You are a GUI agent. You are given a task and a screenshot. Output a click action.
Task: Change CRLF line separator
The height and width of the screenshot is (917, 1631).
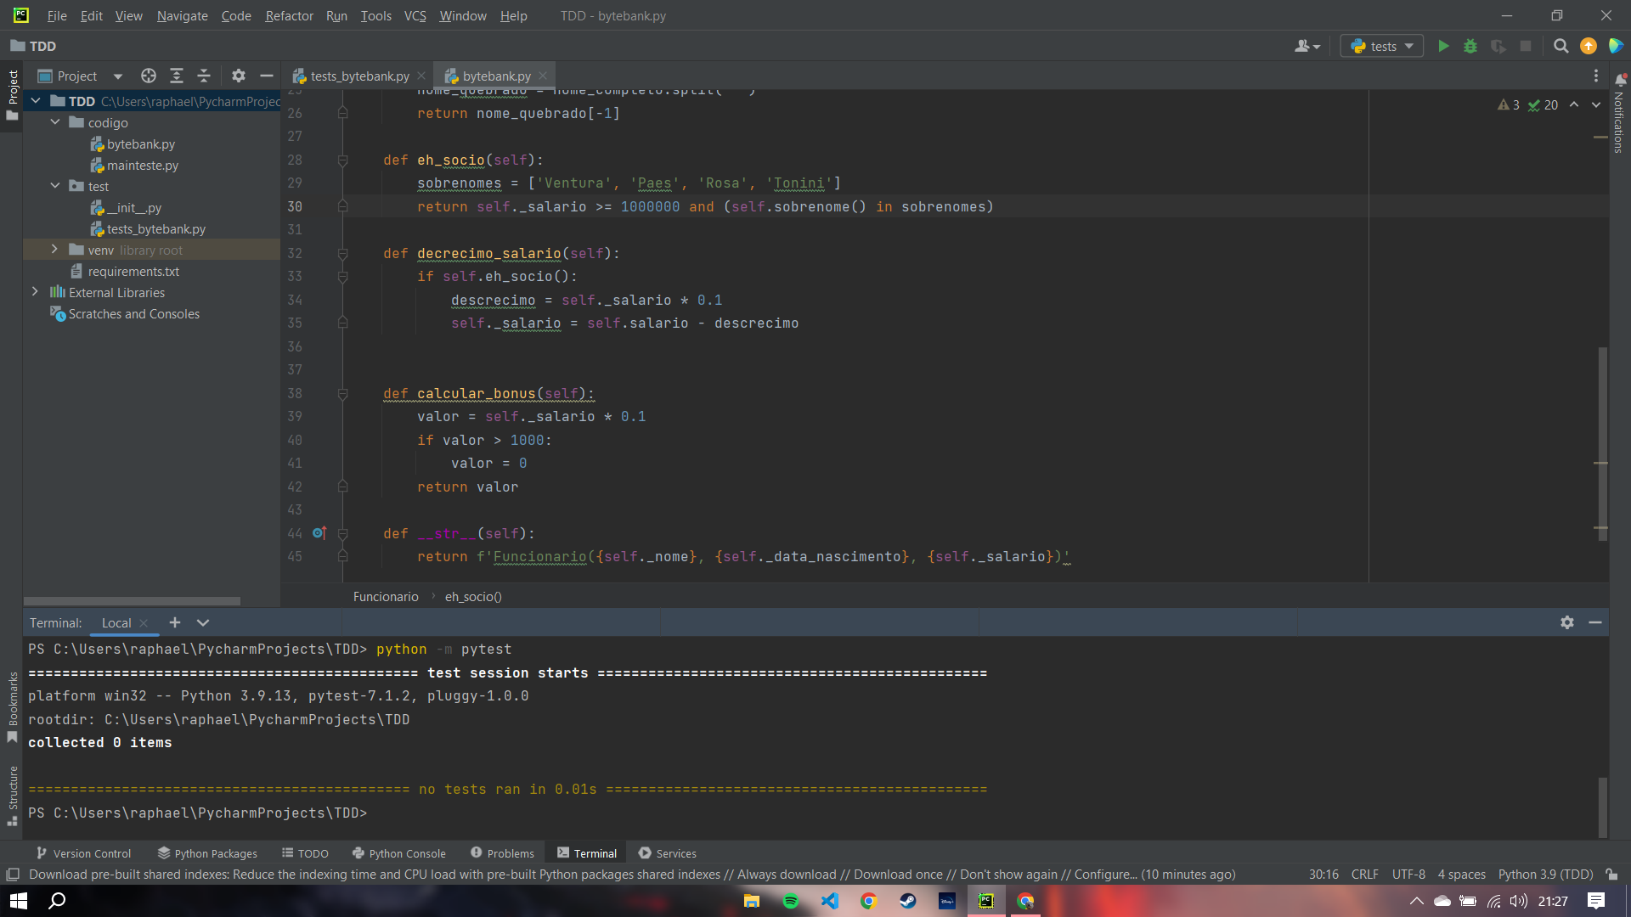pyautogui.click(x=1364, y=875)
